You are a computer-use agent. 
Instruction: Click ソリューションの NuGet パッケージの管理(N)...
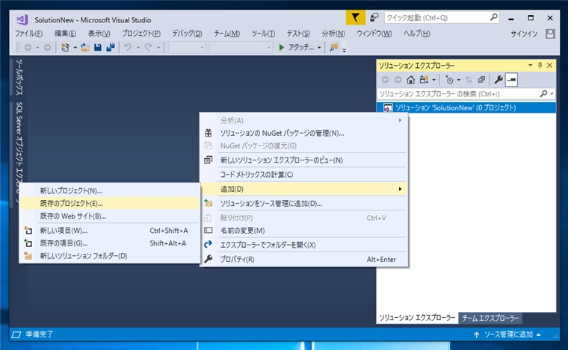pyautogui.click(x=303, y=133)
